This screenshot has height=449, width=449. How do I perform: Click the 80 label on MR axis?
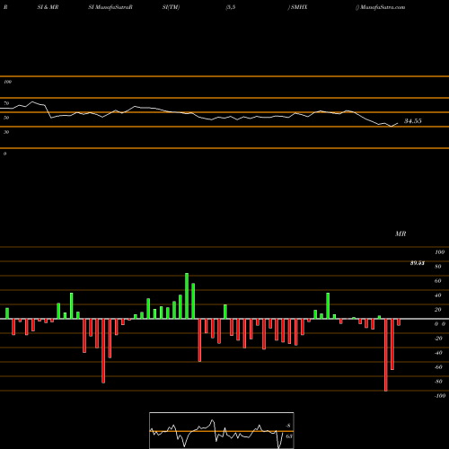tap(437, 267)
